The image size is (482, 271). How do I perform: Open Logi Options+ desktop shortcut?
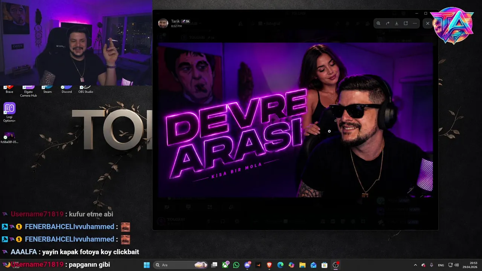click(9, 112)
